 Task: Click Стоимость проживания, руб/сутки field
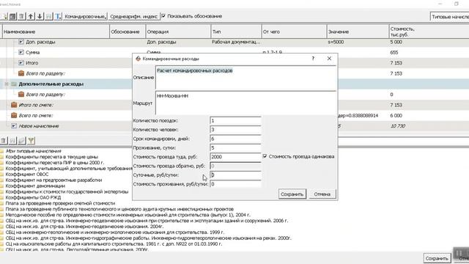tap(235, 184)
